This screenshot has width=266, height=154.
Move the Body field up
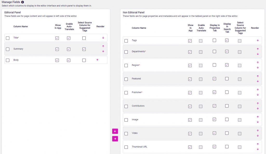(x=97, y=60)
